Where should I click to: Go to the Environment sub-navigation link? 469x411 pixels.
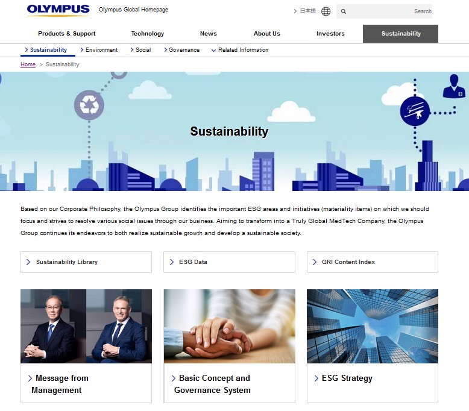[99, 50]
